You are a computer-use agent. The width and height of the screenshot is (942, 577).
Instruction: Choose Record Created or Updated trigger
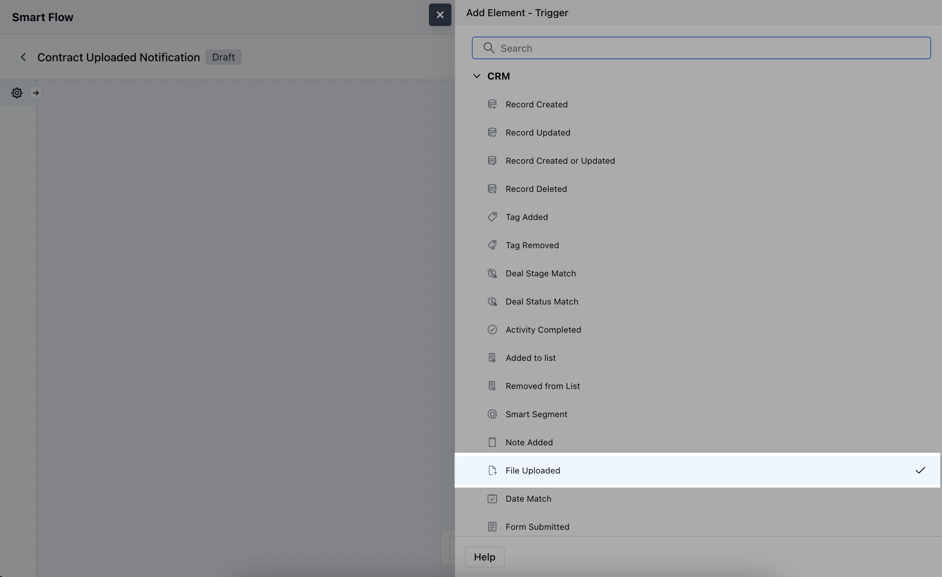[x=560, y=161]
